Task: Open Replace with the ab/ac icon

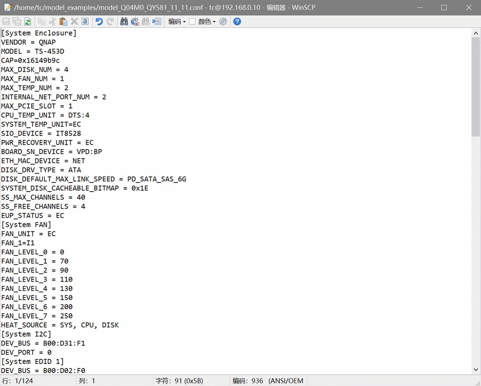Action: 135,21
